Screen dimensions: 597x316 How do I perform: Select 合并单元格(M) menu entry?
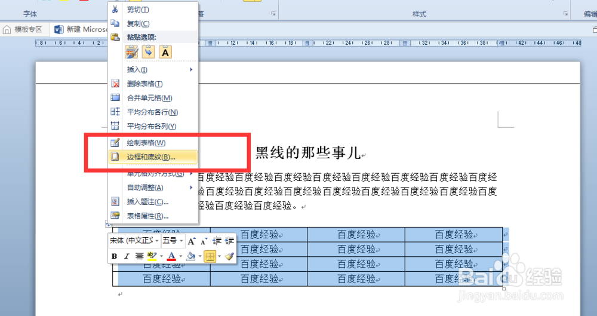[x=153, y=98]
